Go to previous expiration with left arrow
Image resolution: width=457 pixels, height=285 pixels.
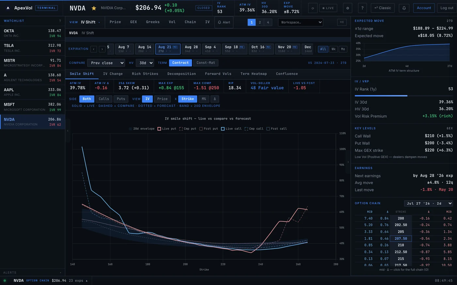[94, 49]
